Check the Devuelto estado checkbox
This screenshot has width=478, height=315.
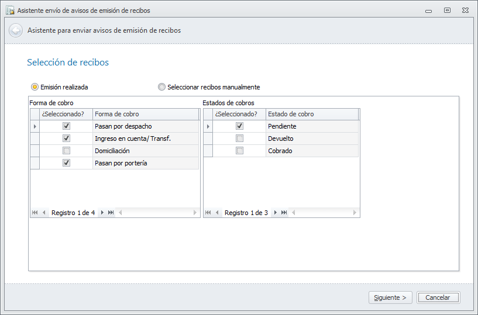[x=239, y=139]
